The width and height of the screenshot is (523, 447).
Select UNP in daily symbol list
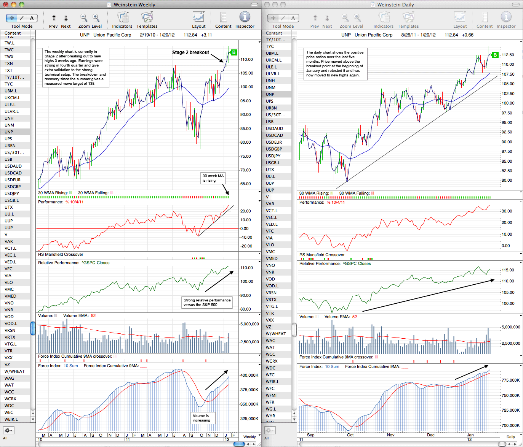[277, 94]
